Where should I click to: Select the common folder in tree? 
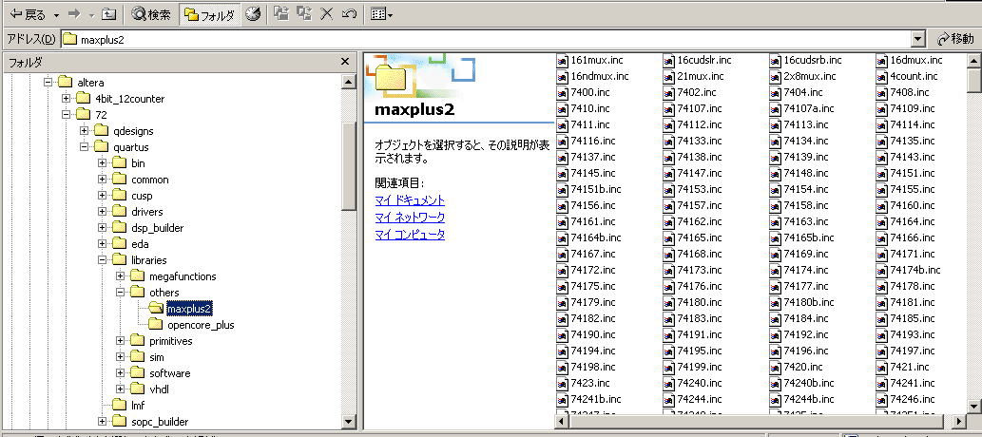click(149, 180)
